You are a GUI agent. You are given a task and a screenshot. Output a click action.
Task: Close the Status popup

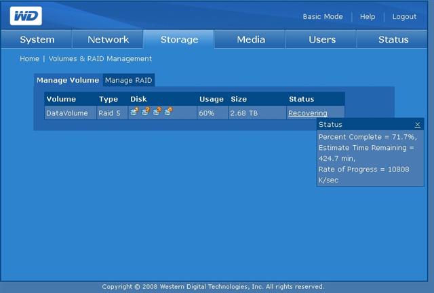tap(418, 125)
